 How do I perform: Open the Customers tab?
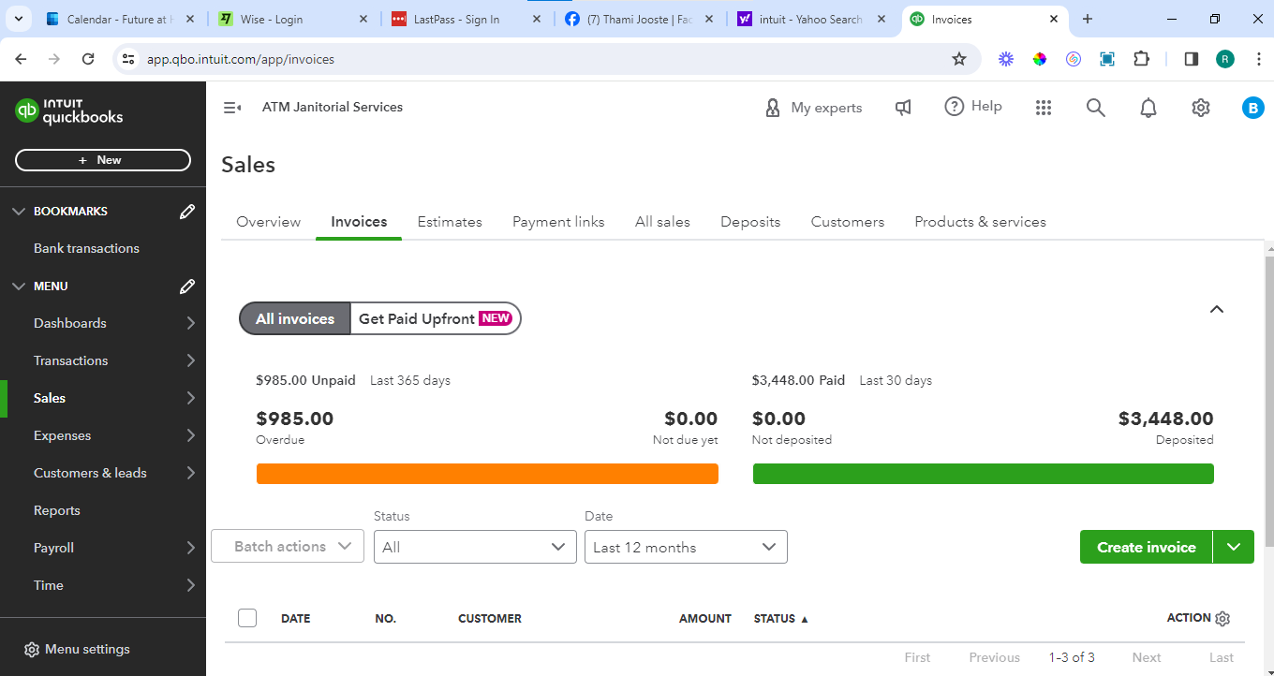click(848, 222)
